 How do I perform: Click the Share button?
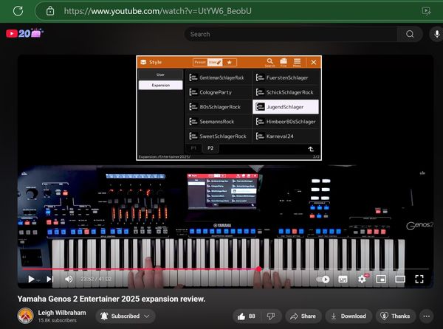(x=303, y=316)
